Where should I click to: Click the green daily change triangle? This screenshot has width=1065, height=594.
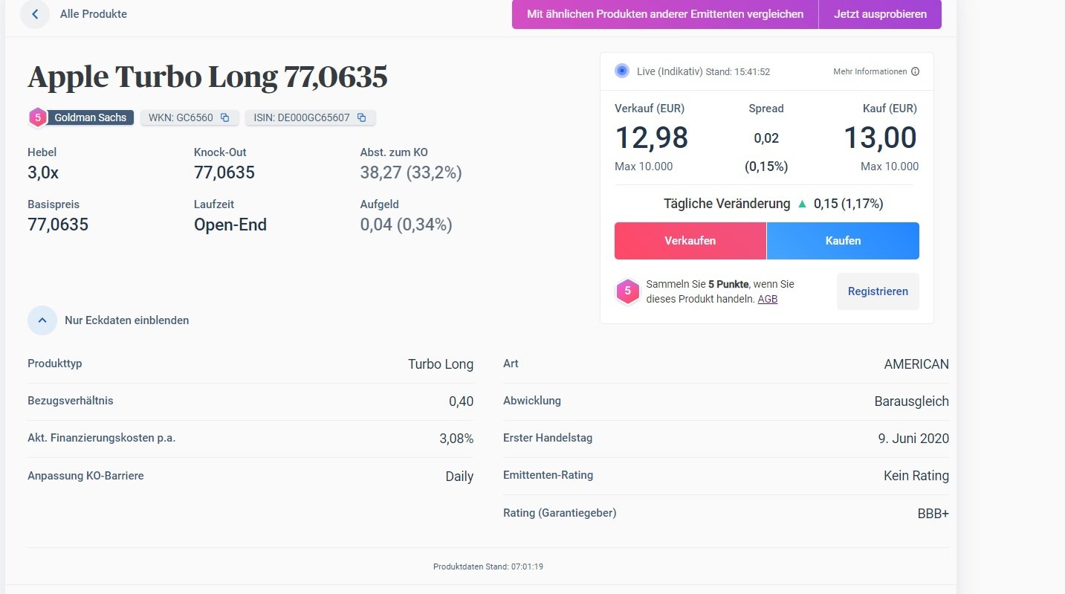(x=802, y=204)
